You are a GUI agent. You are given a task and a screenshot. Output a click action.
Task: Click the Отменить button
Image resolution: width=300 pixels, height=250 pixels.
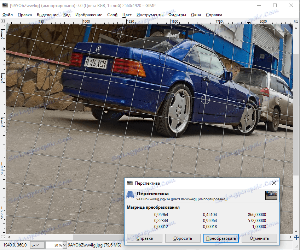259,238
